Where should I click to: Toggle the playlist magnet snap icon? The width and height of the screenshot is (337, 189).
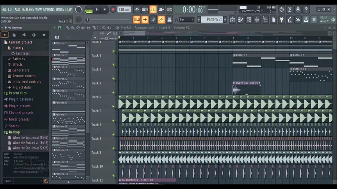point(60,28)
